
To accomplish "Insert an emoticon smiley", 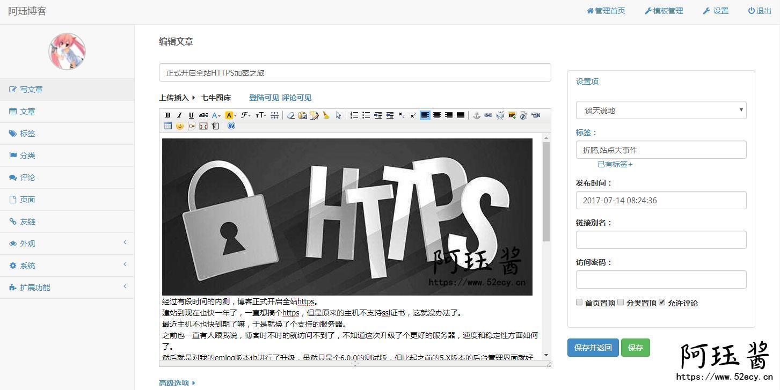I will tap(180, 126).
